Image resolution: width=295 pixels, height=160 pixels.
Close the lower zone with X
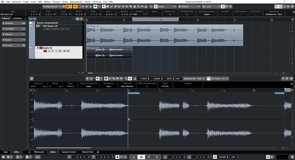(29, 152)
